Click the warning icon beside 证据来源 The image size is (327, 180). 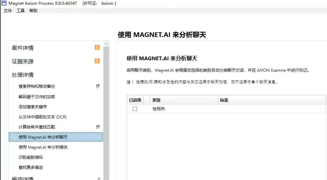(x=97, y=61)
